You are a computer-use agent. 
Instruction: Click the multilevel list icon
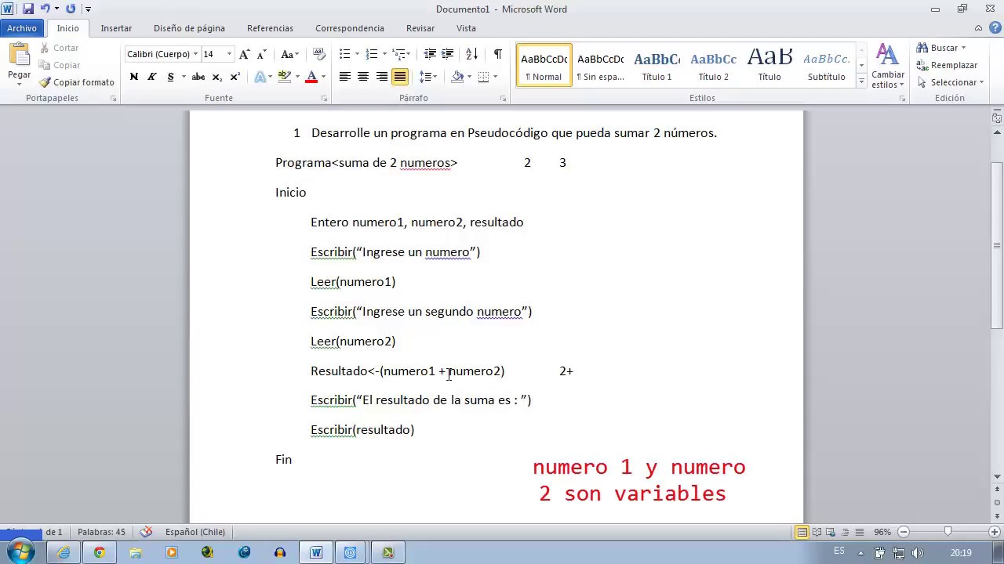point(400,54)
